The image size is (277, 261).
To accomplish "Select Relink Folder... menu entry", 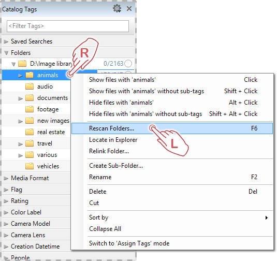I will [172, 151].
